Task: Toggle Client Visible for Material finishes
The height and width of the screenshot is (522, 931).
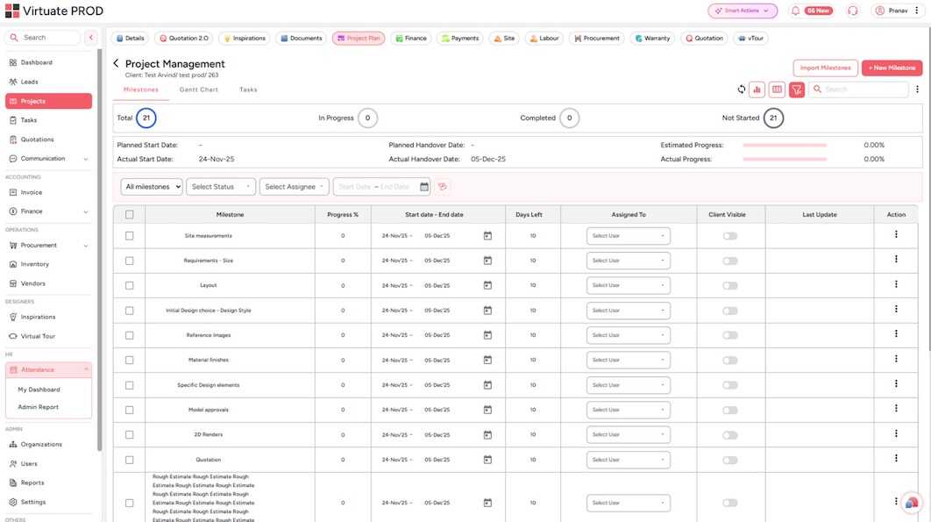Action: [729, 360]
